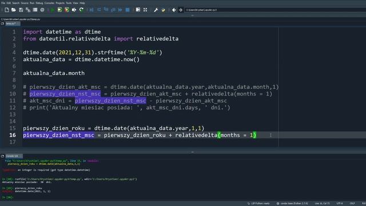Open PYTHONPATH manager python icon

(163, 10)
